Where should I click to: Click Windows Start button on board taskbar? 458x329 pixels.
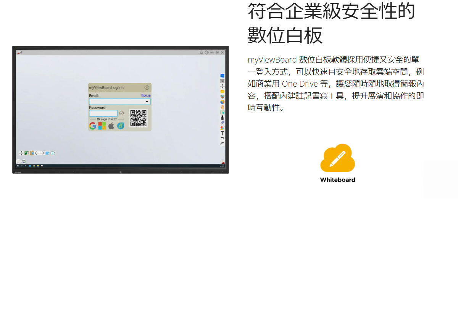18,166
